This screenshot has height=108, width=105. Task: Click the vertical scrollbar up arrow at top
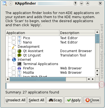point(97,32)
